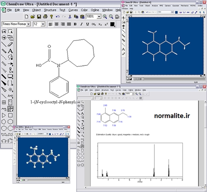This screenshot has width=207, height=192.
Task: Pick the Atom-to-atom map tool in main palette
Action: pos(10,96)
